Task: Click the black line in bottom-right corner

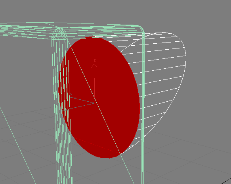Action: [x=227, y=181]
